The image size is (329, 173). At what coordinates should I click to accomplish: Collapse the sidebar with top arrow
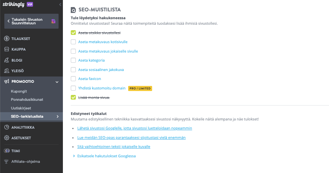click(60, 4)
